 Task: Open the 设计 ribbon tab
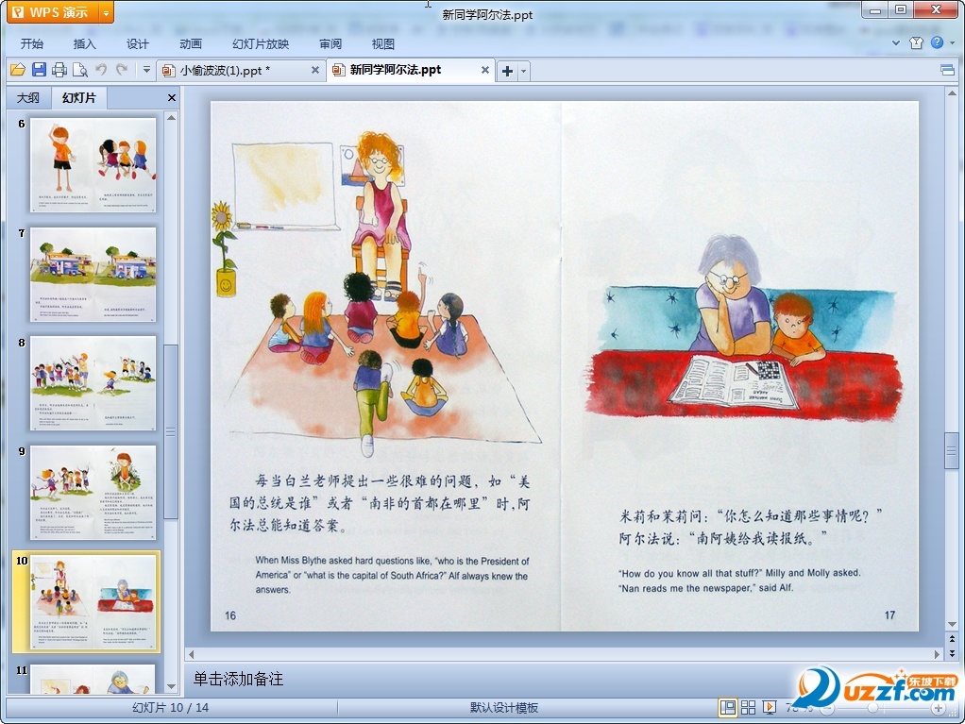click(138, 43)
